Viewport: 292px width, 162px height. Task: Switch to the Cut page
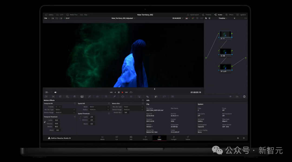(x=117, y=138)
